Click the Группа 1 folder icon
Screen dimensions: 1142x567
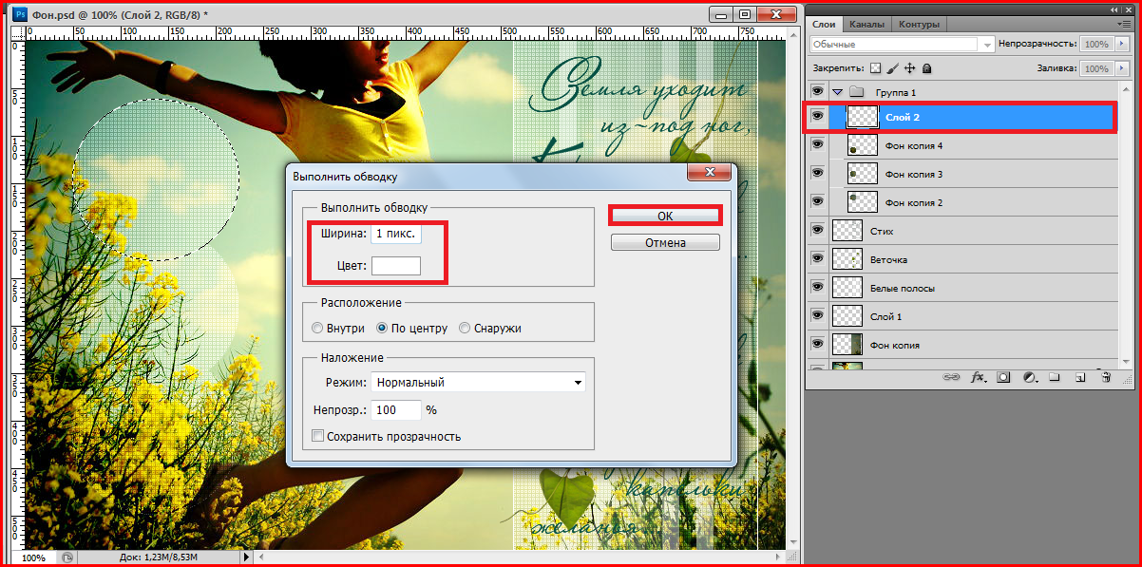coord(855,92)
